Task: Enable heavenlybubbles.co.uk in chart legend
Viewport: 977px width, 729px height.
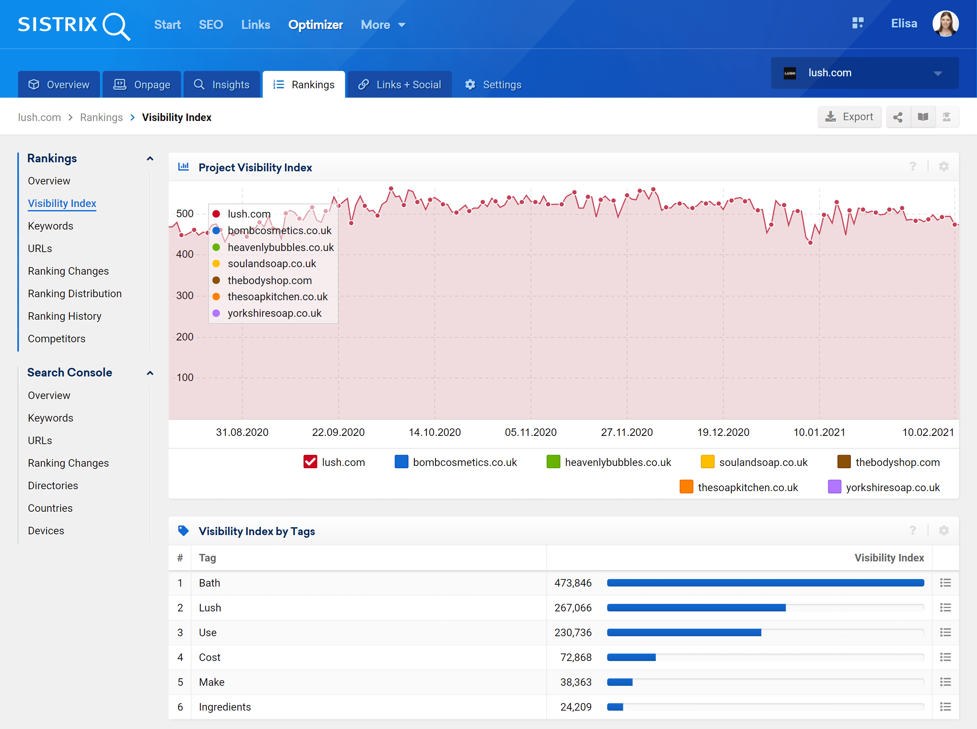Action: click(x=553, y=461)
